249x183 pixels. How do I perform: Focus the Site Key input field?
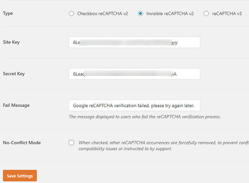coord(134,42)
